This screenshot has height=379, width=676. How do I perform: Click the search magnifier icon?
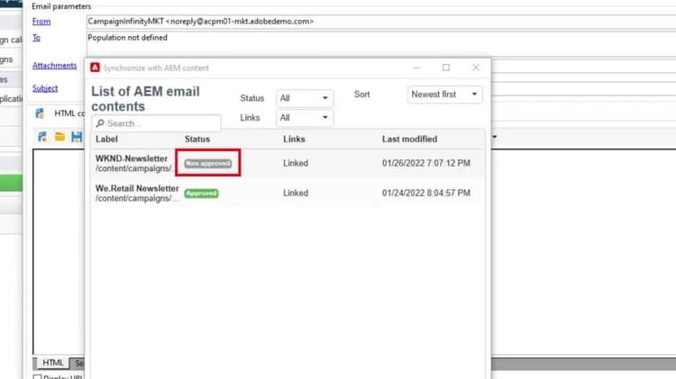pyautogui.click(x=100, y=123)
